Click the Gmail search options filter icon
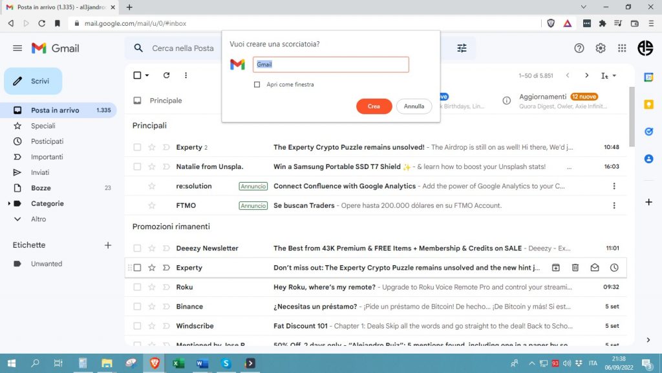 [462, 48]
